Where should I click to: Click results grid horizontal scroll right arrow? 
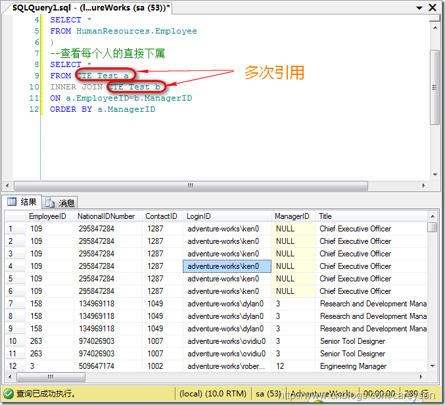[421, 377]
